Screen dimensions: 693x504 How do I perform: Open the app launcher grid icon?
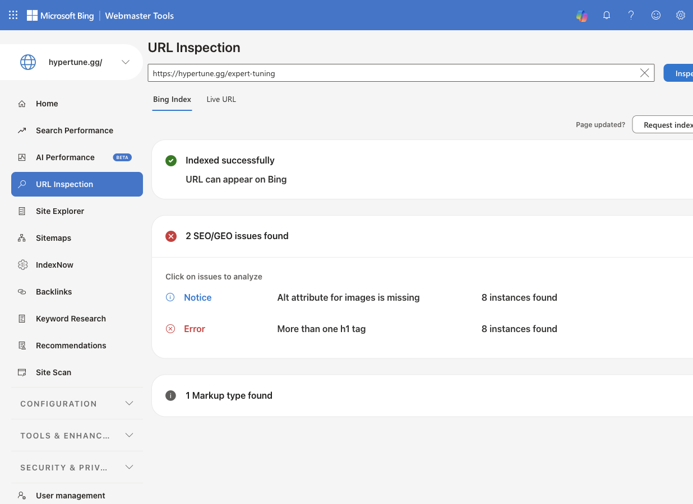[x=13, y=15]
